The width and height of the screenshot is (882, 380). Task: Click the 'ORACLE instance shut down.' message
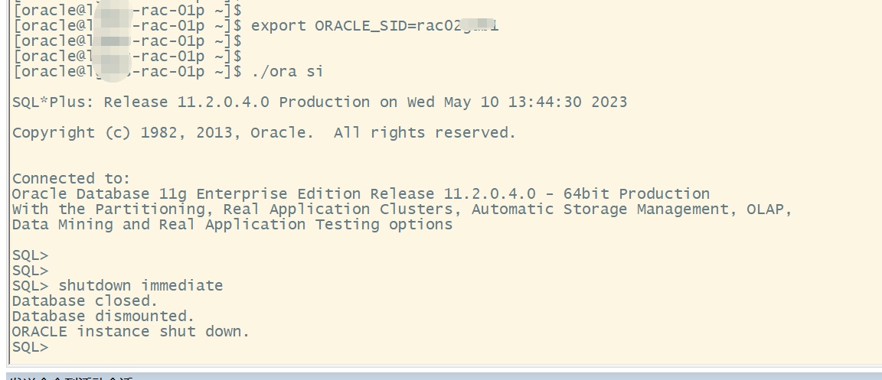[x=130, y=332]
